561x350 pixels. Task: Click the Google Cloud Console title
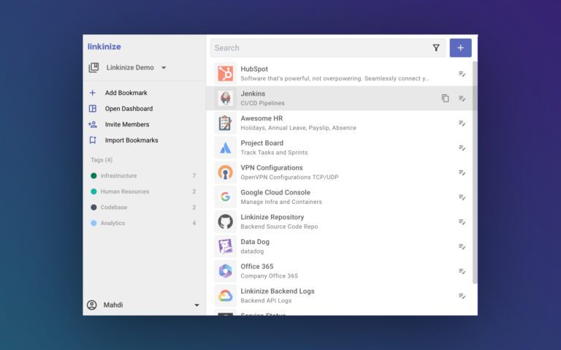pyautogui.click(x=275, y=192)
